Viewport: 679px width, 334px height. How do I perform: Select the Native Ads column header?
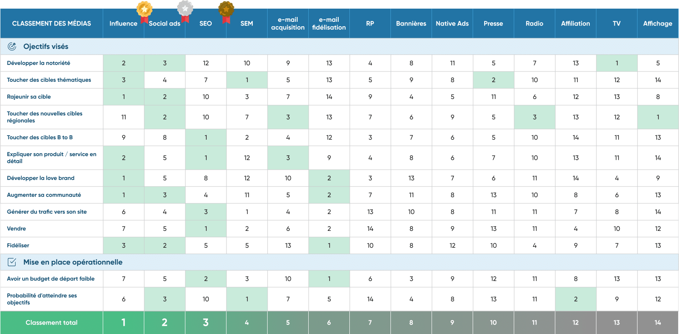coord(452,24)
